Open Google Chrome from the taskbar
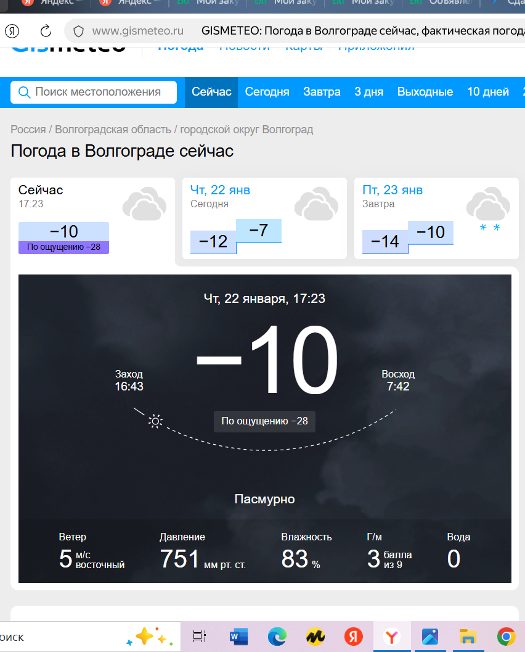The height and width of the screenshot is (652, 525). (x=506, y=637)
